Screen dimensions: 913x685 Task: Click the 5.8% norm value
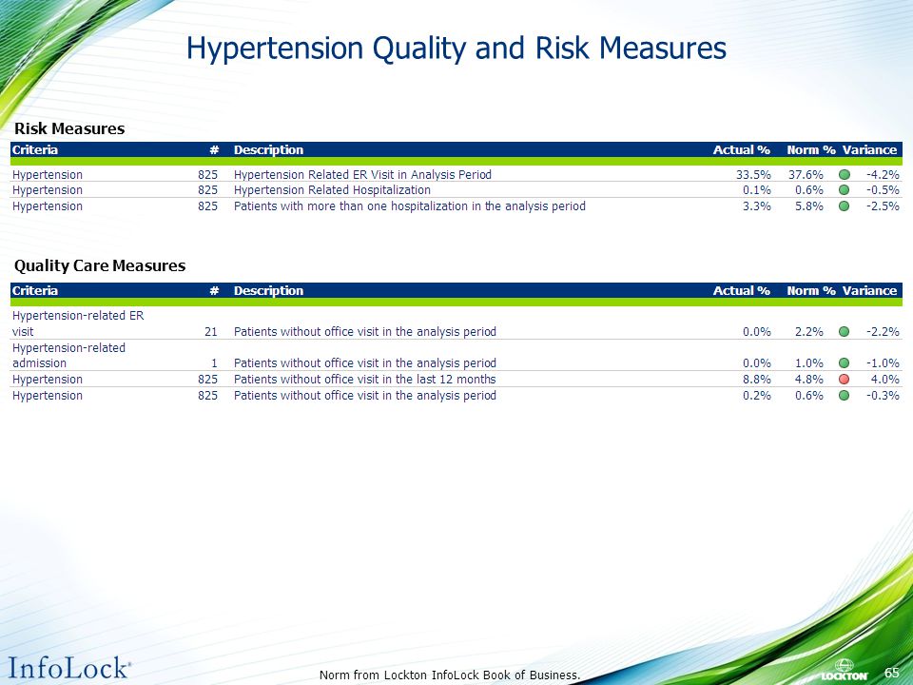tap(809, 206)
